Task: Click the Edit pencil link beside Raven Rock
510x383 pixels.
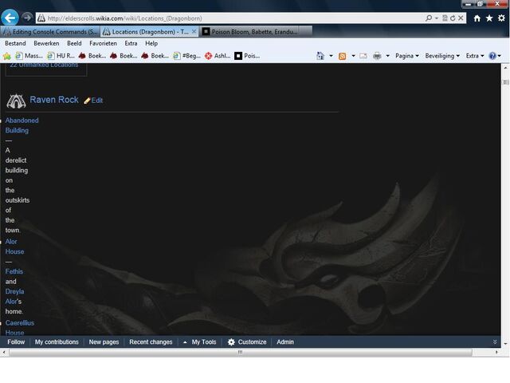Action: pyautogui.click(x=93, y=101)
